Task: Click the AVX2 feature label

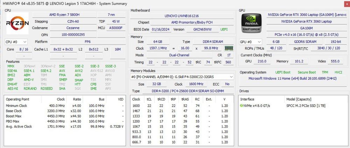Action: tap(78, 71)
